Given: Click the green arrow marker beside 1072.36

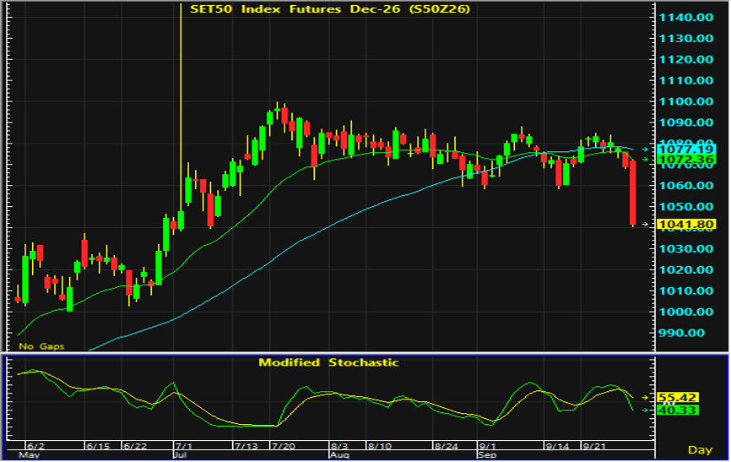Looking at the screenshot, I should [x=645, y=160].
